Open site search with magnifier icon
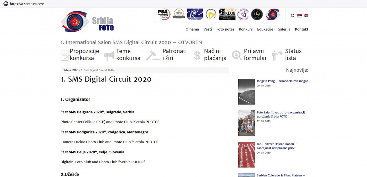The image size is (367, 177). point(293,16)
